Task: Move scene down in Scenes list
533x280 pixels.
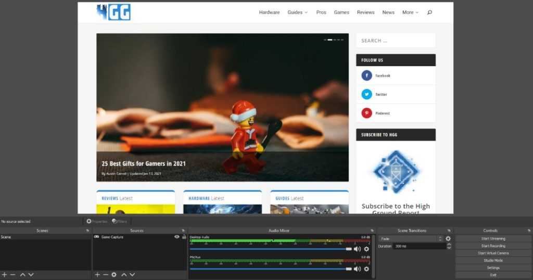Action: 31,274
